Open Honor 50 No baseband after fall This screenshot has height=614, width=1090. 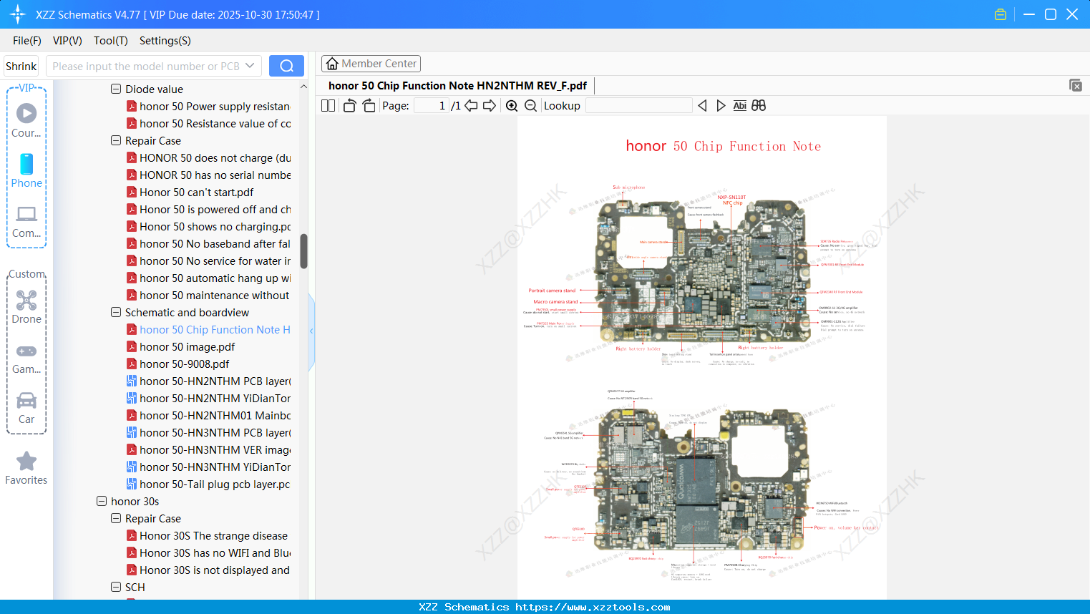[x=208, y=244]
